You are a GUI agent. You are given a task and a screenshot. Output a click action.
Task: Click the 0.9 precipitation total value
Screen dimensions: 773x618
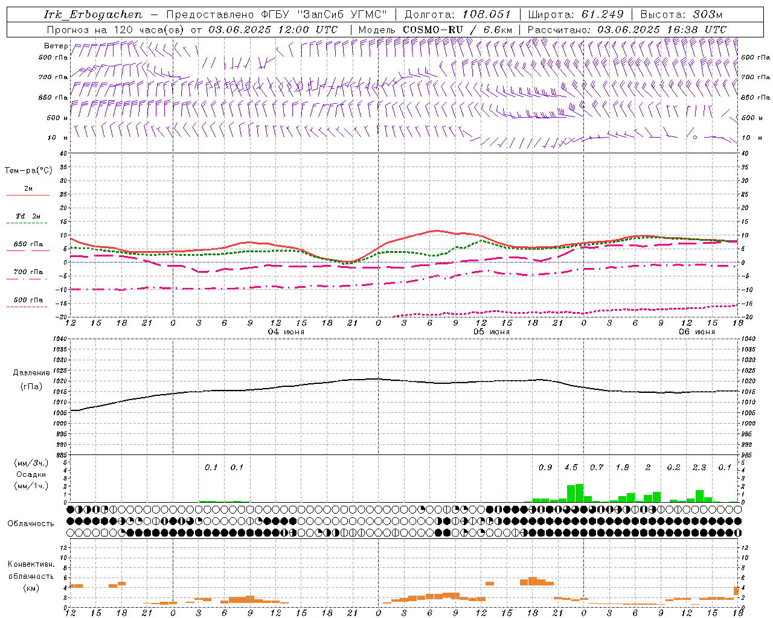(545, 468)
